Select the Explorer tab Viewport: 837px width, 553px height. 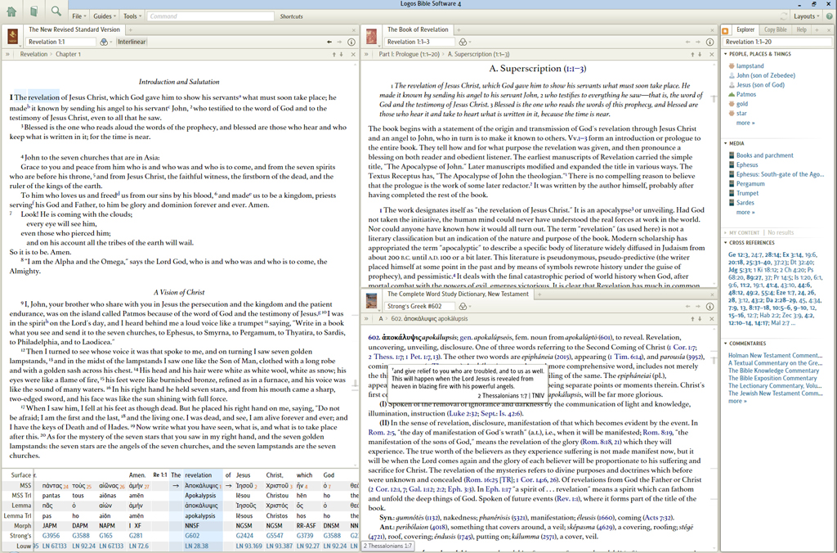(x=745, y=30)
